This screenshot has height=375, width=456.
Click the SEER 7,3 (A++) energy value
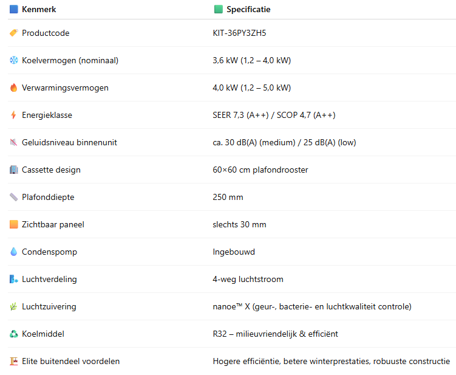pyautogui.click(x=241, y=115)
